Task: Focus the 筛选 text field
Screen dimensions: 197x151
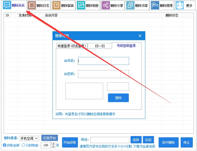Action: 110,140
